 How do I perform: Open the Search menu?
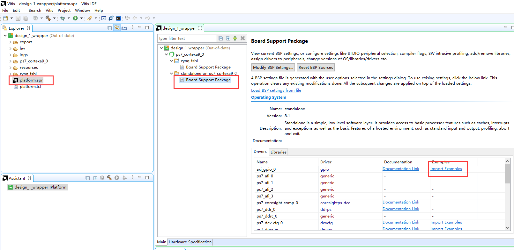(35, 11)
